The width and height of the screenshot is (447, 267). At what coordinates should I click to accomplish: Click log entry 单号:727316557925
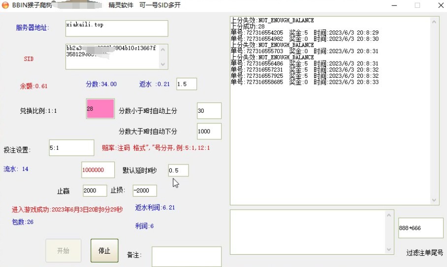click(305, 76)
